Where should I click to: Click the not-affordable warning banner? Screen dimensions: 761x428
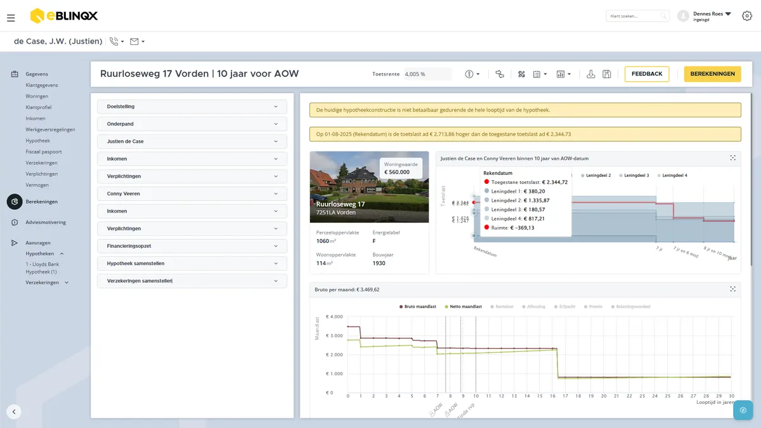pos(525,110)
